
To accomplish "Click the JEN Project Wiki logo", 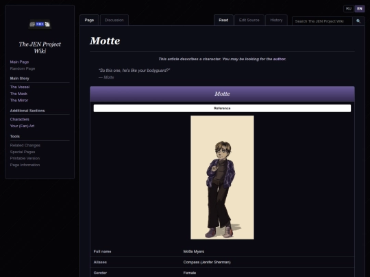I will [x=40, y=24].
